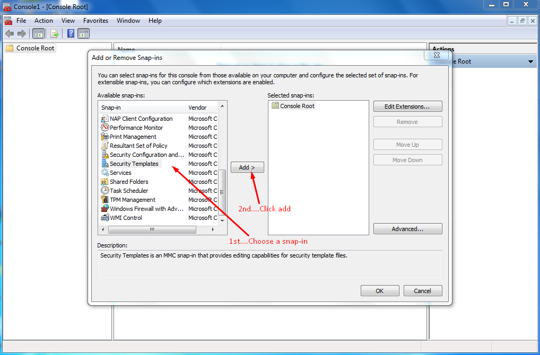Click the Cancel button

423,291
